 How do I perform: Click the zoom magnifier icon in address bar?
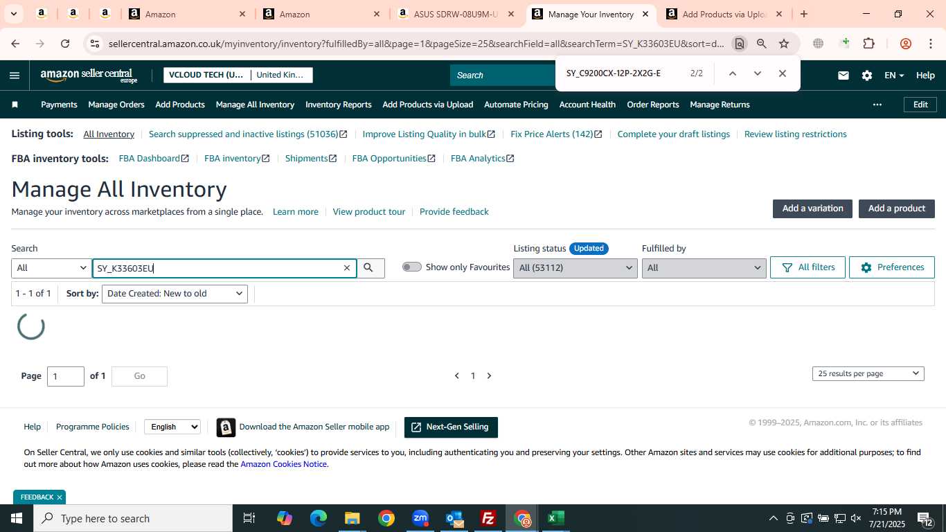pos(762,44)
